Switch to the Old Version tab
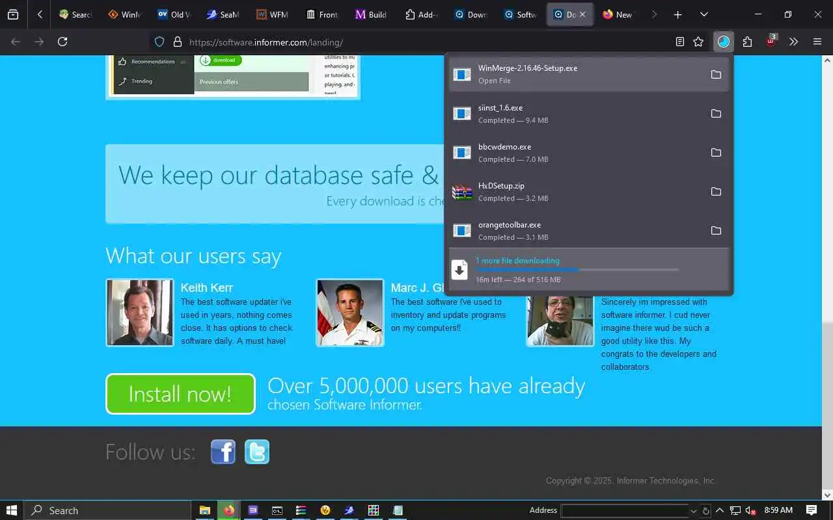The height and width of the screenshot is (520, 833). tap(174, 14)
